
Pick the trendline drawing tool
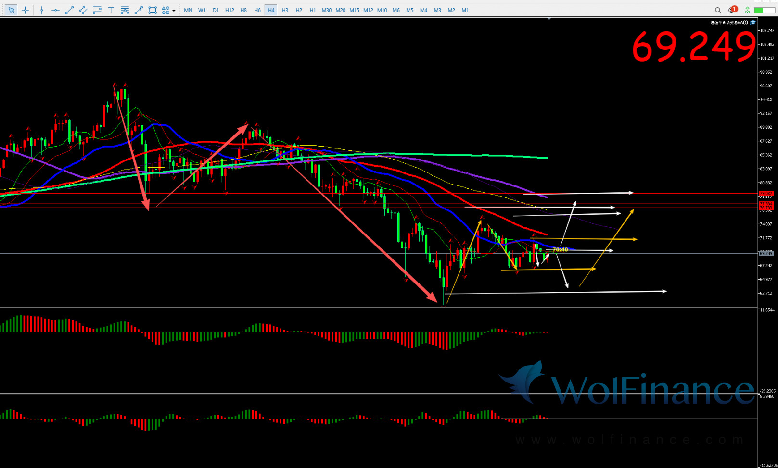pos(69,10)
